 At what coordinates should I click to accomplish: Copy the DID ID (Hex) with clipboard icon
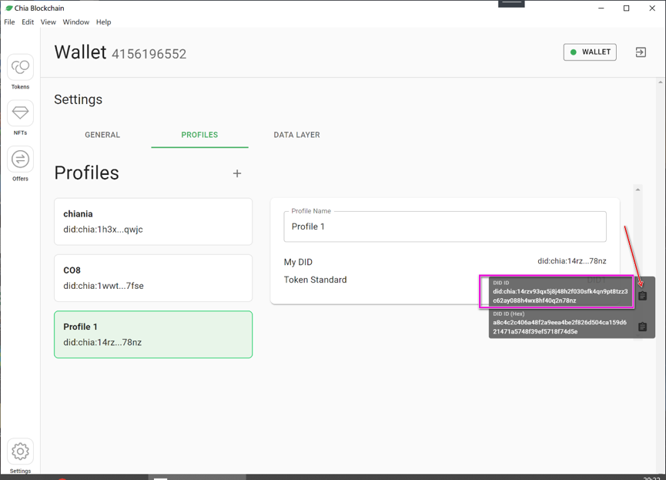point(642,327)
